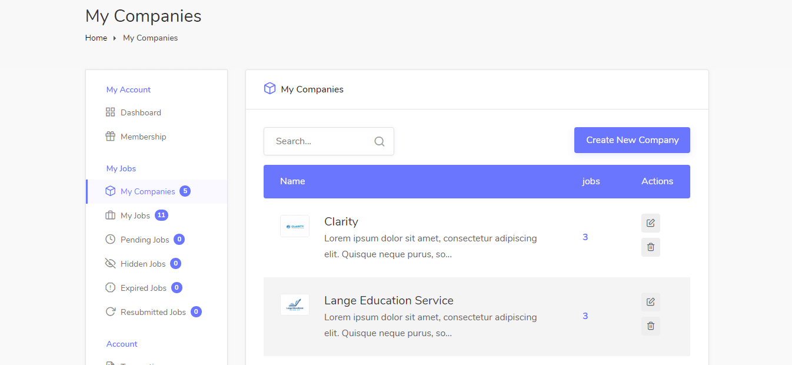Edit the Lange Education Service company

coord(650,302)
